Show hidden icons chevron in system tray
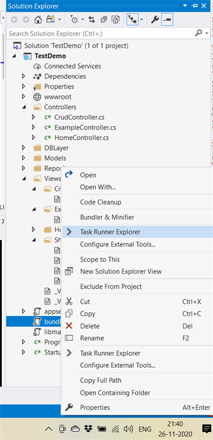Screen dimensions: 213x440 49,429
